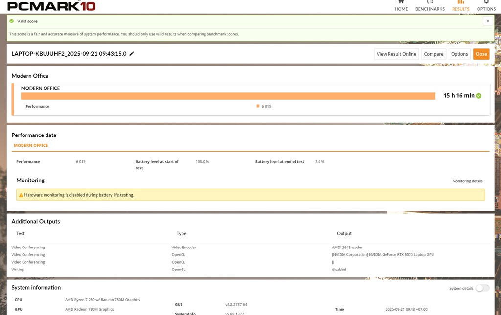Screen dimensions: 501x315
Task: Click the white Options button beside Compare
Action: click(x=459, y=54)
